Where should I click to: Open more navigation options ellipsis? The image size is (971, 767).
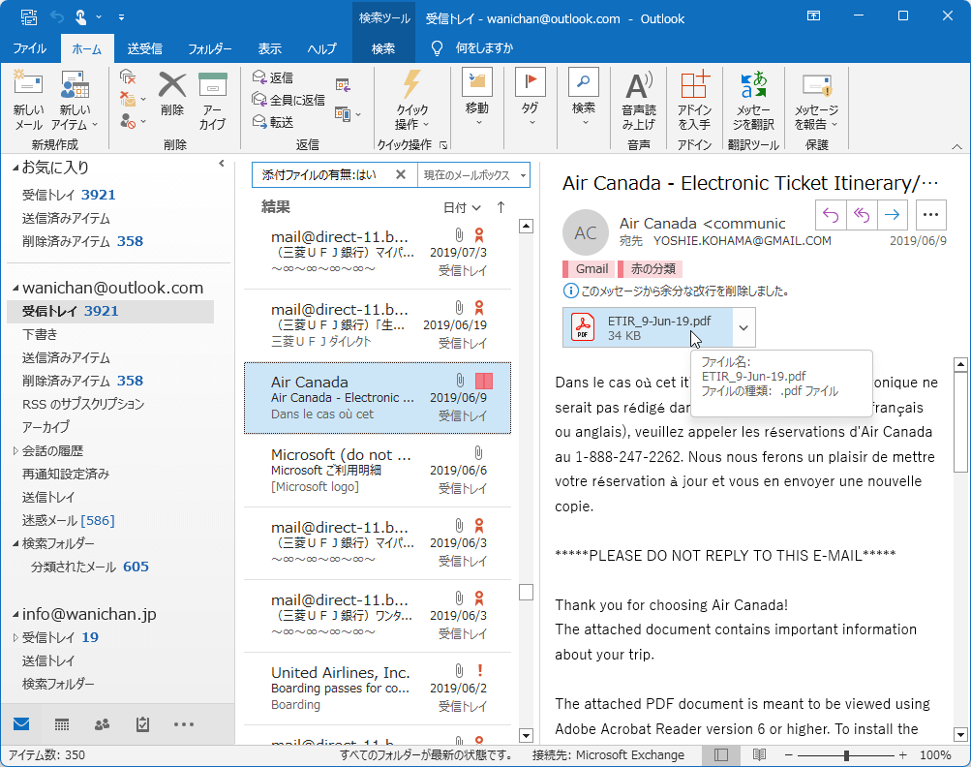tap(183, 724)
